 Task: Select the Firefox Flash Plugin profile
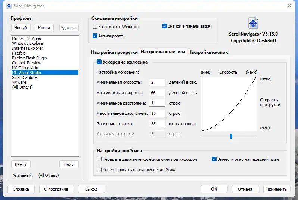click(x=45, y=58)
